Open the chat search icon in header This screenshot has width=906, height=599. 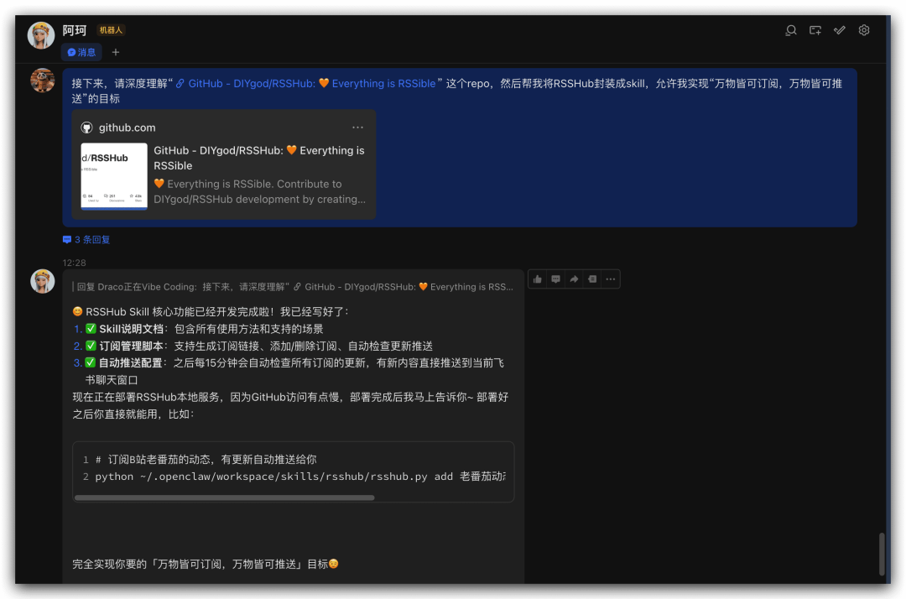(790, 30)
